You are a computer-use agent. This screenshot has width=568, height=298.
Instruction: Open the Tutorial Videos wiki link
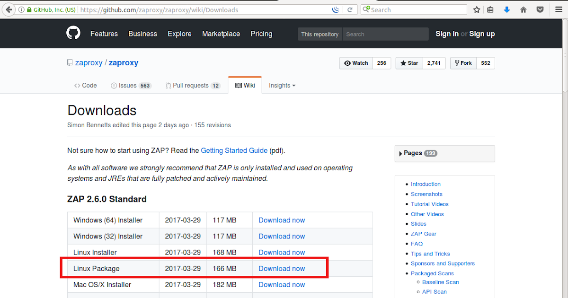click(430, 204)
